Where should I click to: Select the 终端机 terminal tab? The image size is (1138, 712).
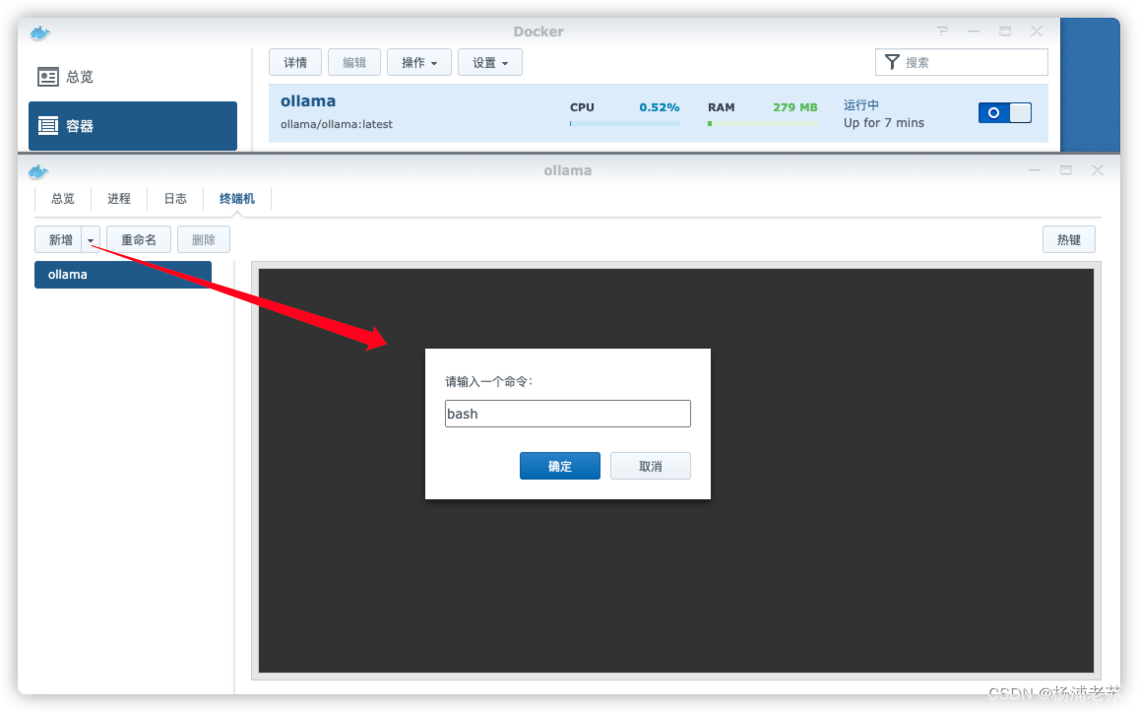pos(237,199)
